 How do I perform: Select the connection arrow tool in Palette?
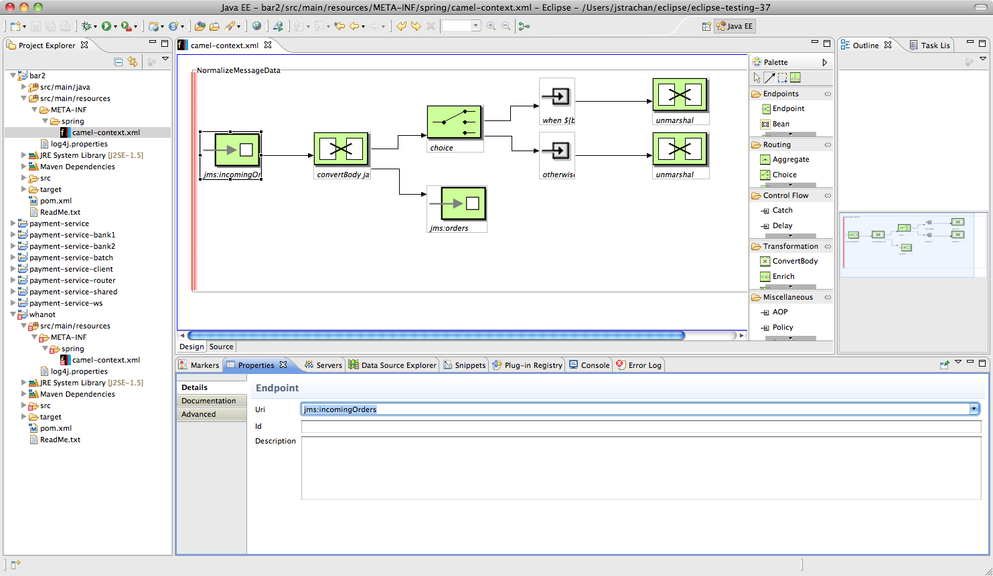tap(769, 78)
